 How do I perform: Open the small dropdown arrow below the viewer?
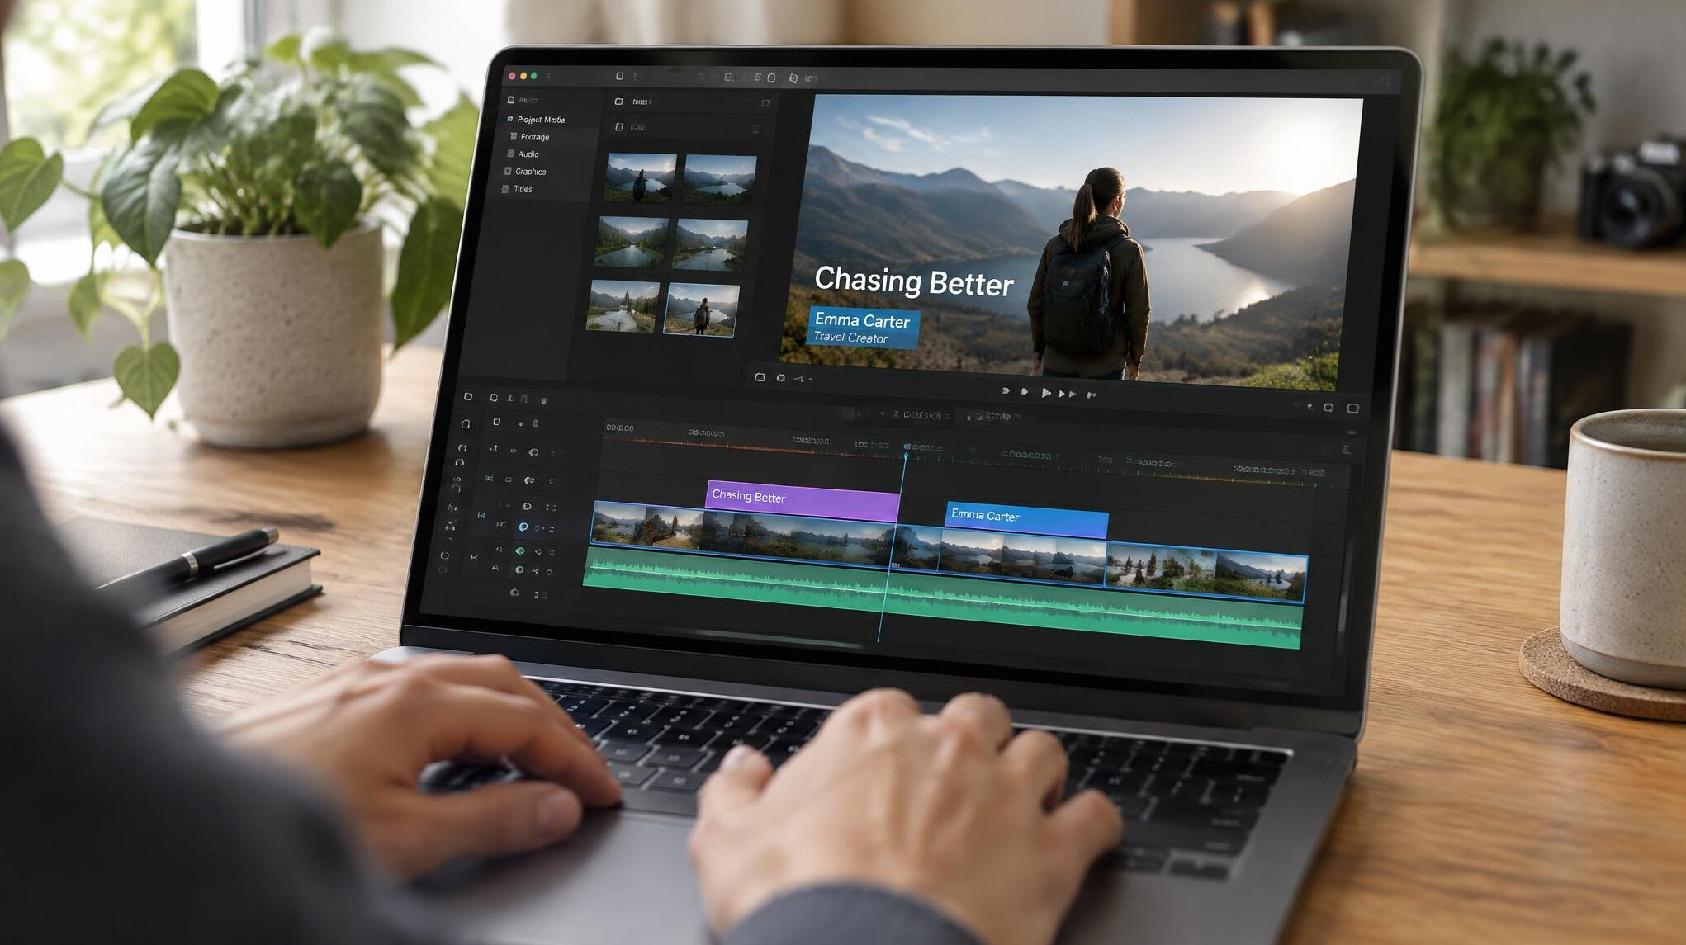tap(811, 380)
